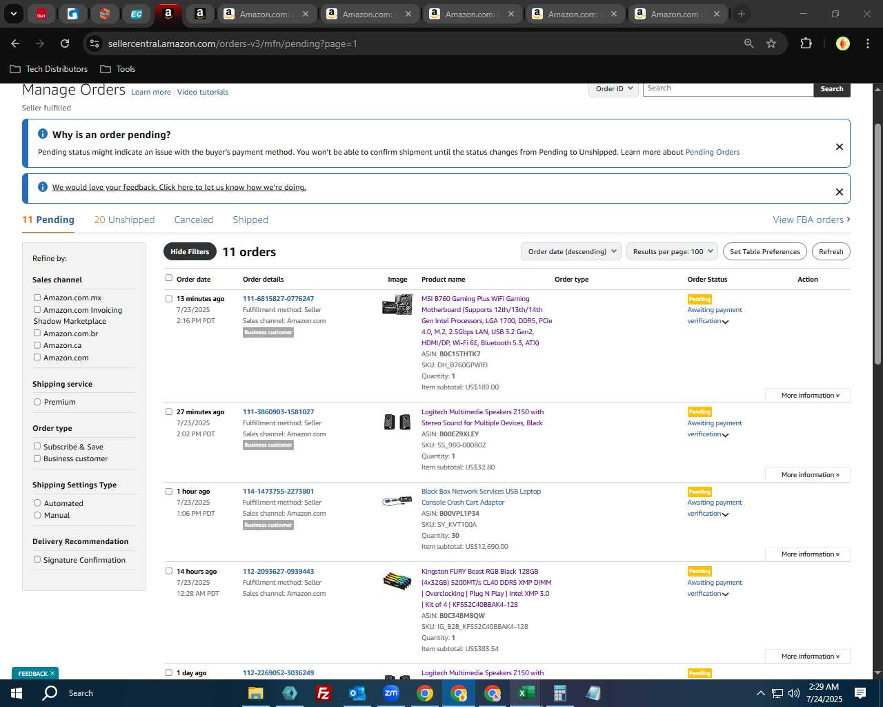
Task: Select the checkbox for order 111-6815827-0776247
Action: (169, 299)
